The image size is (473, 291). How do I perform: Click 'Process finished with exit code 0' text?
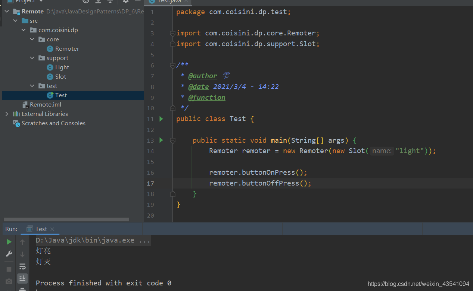103,283
